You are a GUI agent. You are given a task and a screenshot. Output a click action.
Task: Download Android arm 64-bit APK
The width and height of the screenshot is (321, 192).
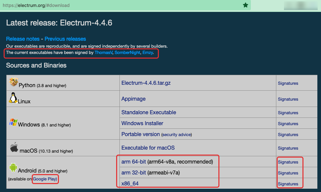click(x=133, y=162)
